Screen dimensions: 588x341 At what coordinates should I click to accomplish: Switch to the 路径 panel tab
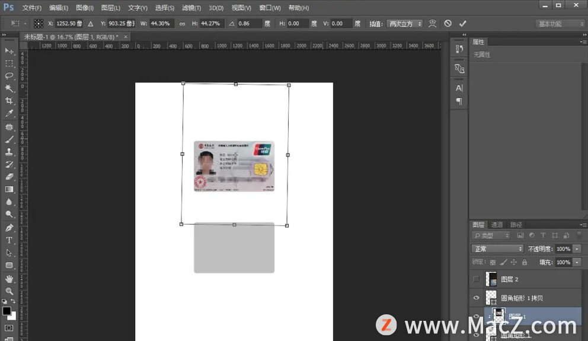click(516, 225)
